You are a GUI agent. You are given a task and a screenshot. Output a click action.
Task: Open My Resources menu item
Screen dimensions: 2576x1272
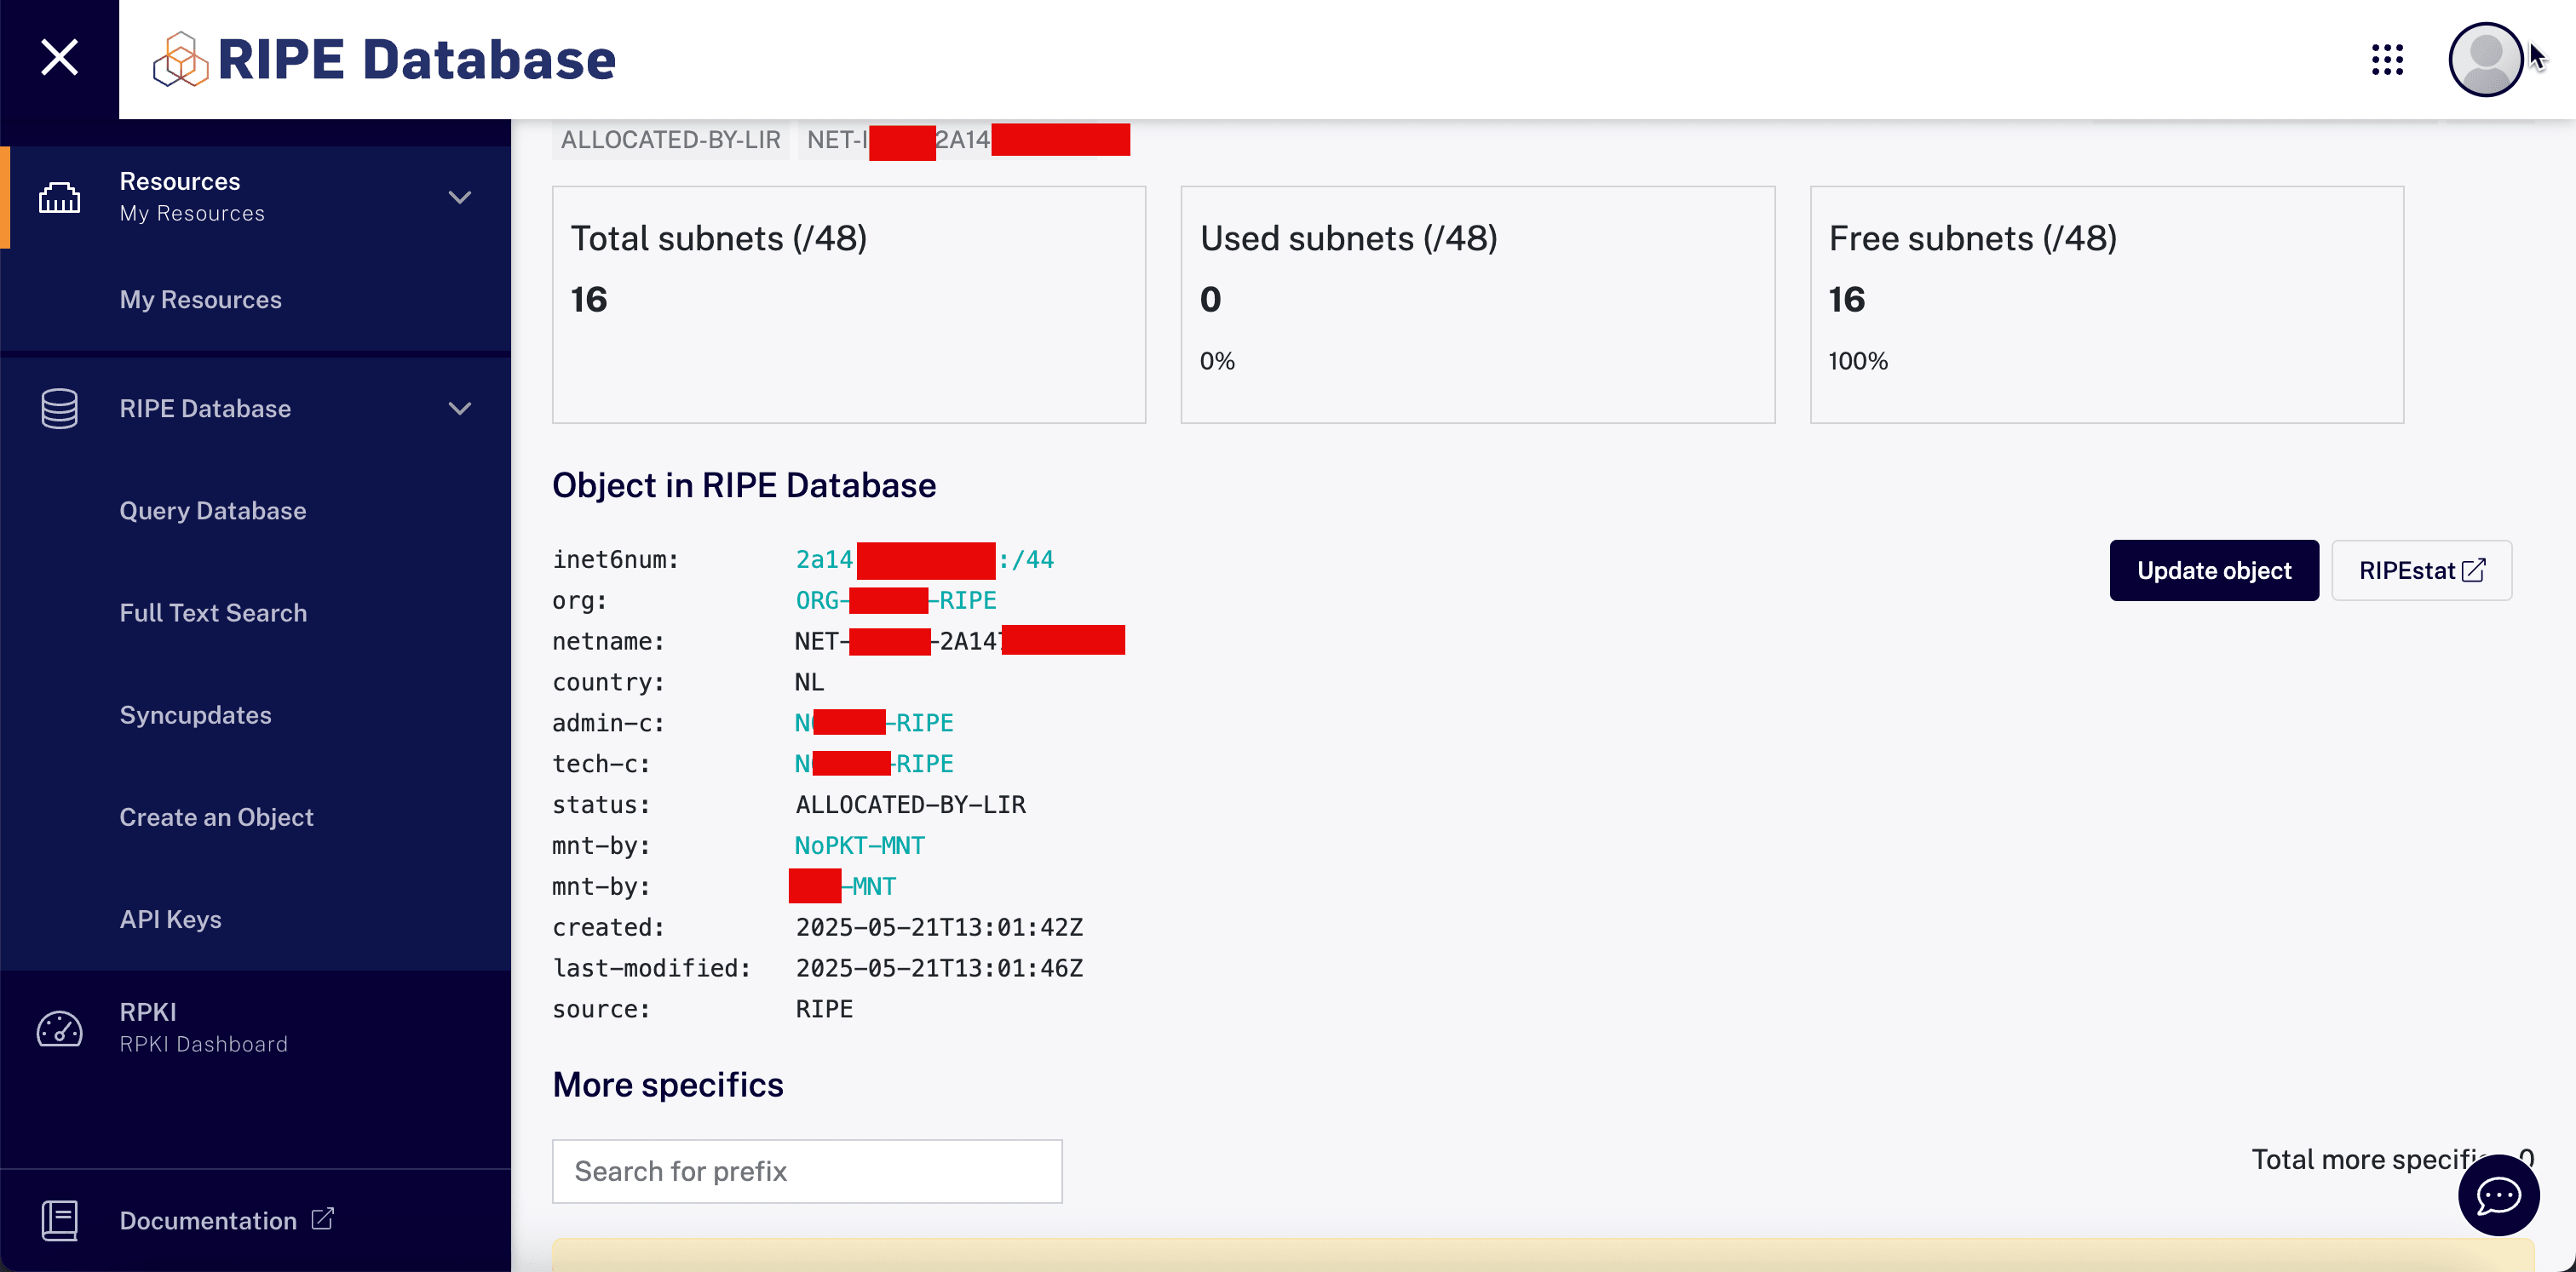pos(200,300)
